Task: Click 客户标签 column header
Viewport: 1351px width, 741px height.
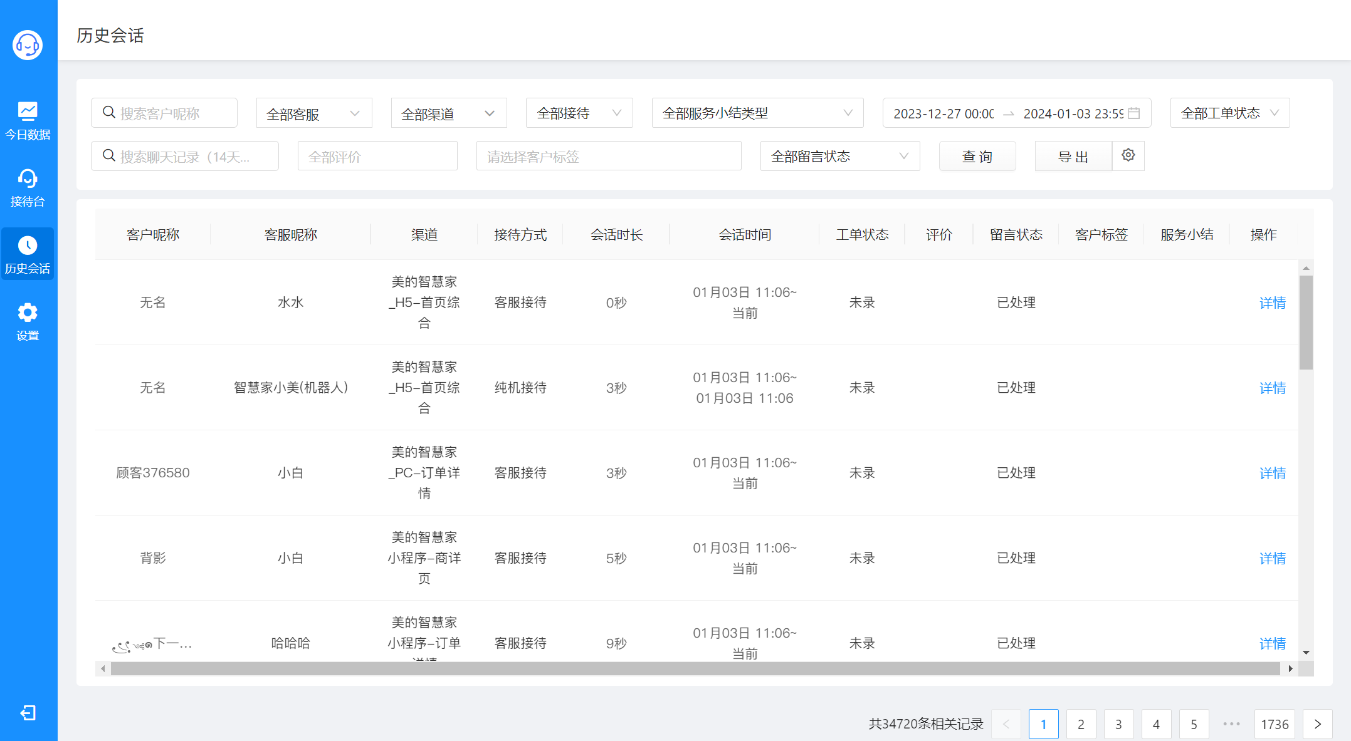Action: point(1101,235)
